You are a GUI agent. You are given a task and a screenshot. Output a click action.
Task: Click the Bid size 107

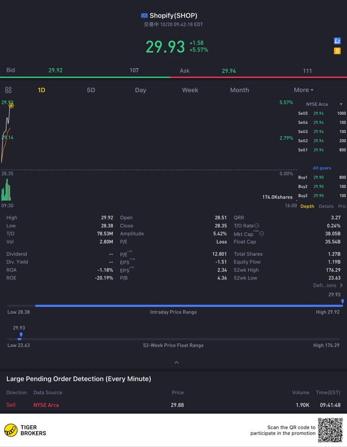(134, 70)
